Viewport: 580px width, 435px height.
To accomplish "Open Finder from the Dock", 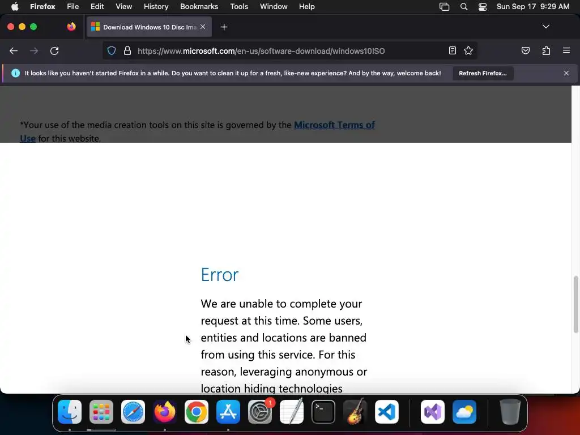I will 70,412.
